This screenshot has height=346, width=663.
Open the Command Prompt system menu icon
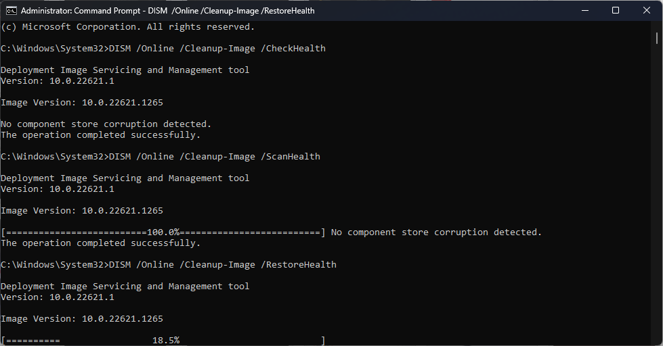(11, 11)
